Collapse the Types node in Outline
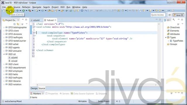The image size is (187, 105). click(166, 38)
